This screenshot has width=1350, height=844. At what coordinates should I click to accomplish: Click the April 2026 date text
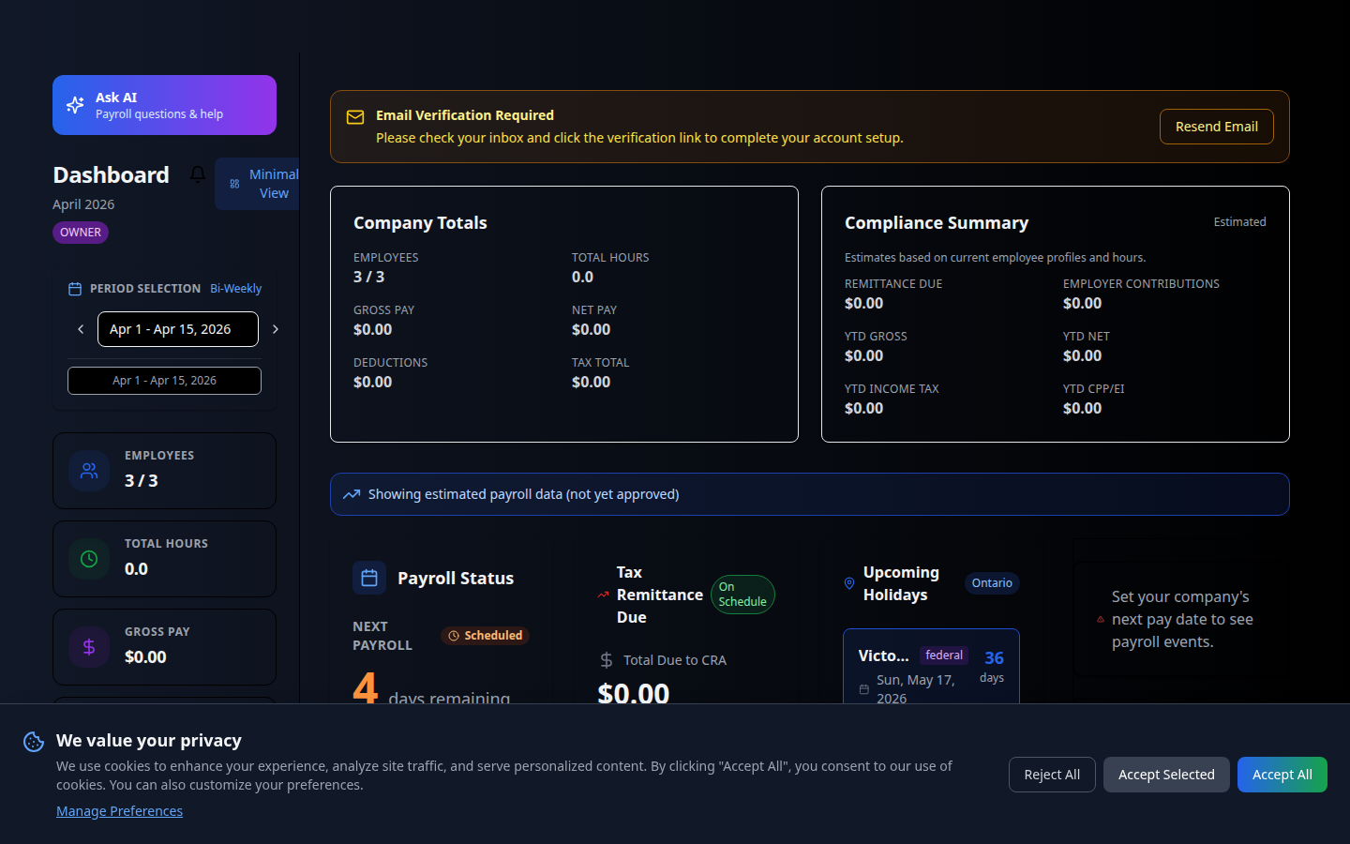coord(83,204)
